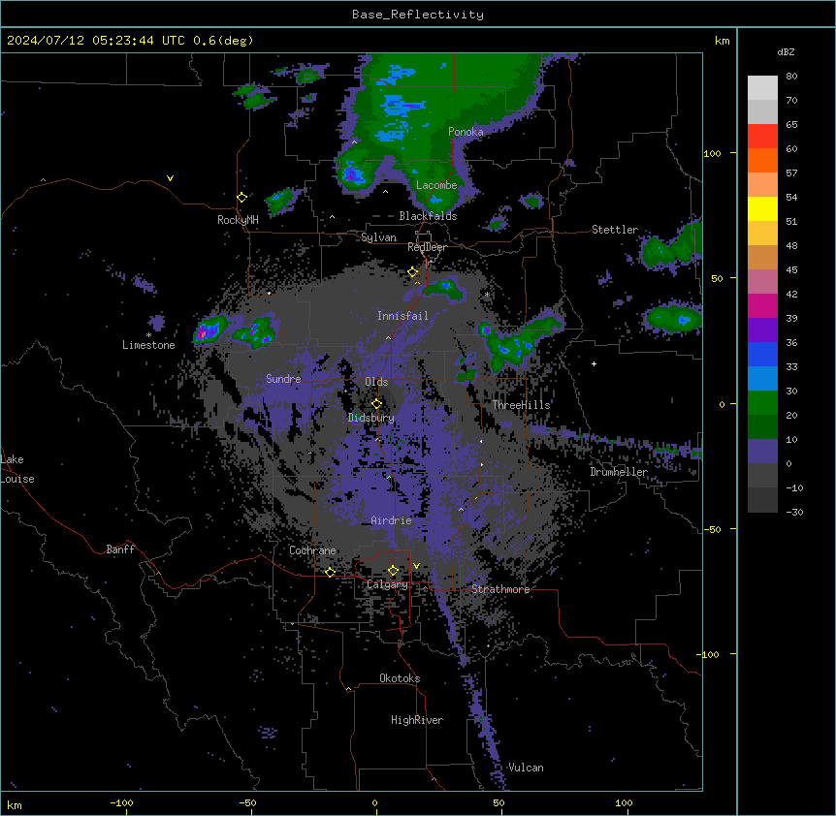Click the yellow marker above Calgary label
Image resolution: width=836 pixels, height=816 pixels.
click(x=393, y=571)
